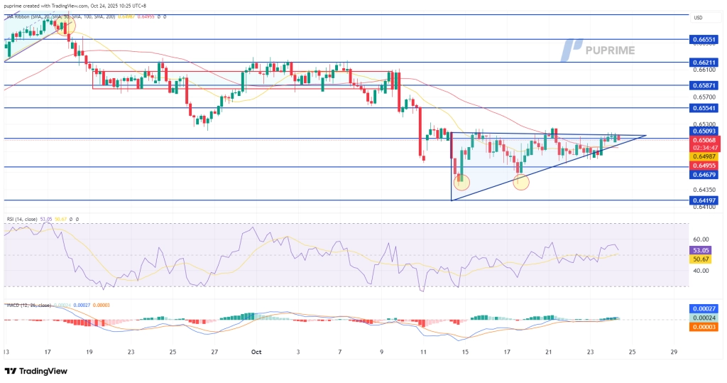The height and width of the screenshot is (383, 727).
Task: Click the 0.64197 support level label
Action: tap(706, 200)
